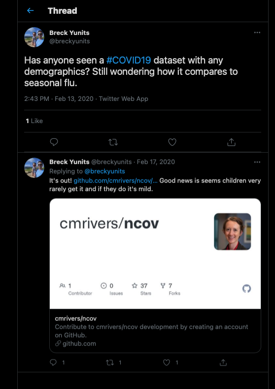Open the cmrivers/ncov GitHub card image
This screenshot has height=389, width=275.
[x=155, y=254]
